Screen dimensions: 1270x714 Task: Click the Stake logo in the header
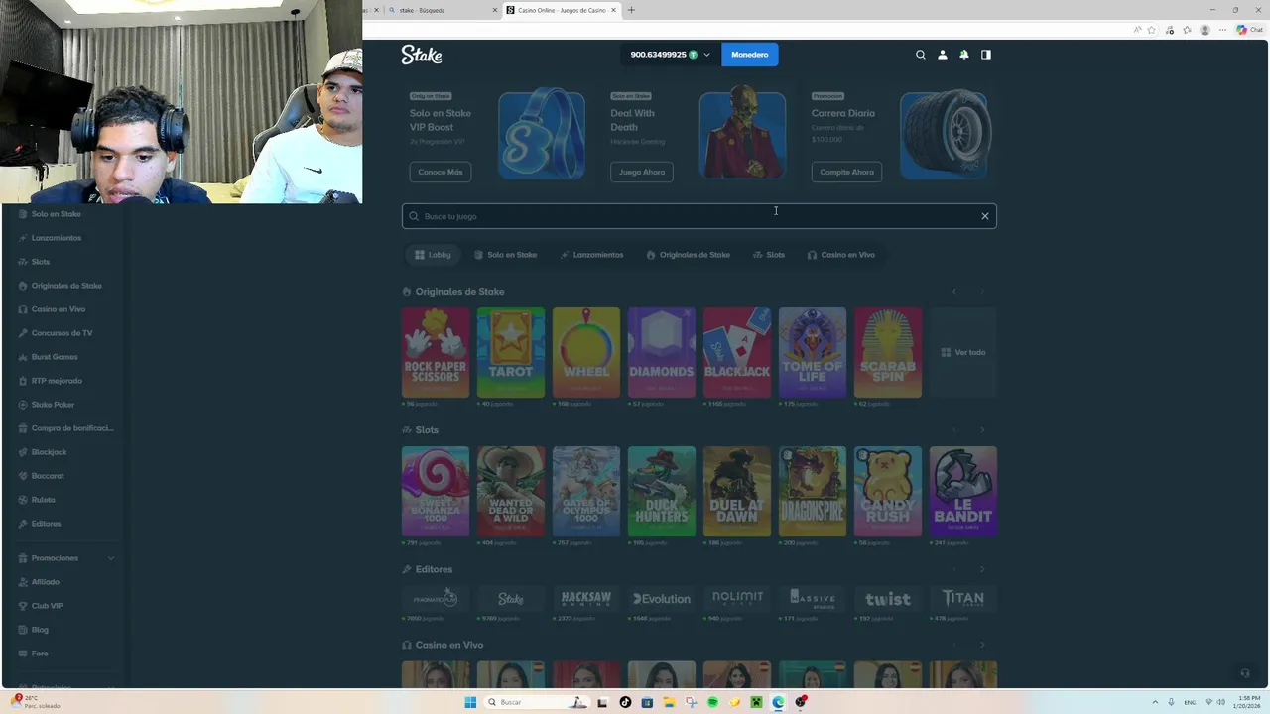pos(422,55)
